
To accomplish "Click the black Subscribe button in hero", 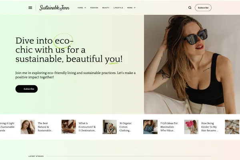I will click(26, 89).
